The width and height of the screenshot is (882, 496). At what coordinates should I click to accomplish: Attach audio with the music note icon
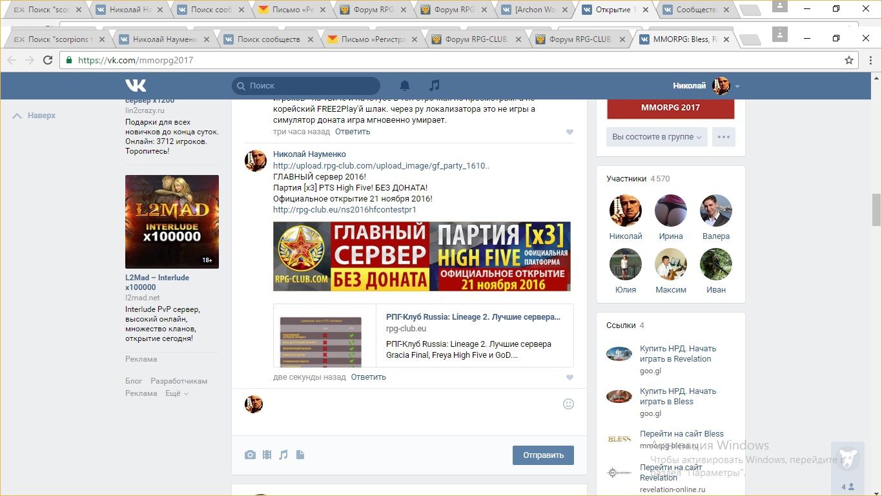click(x=283, y=455)
